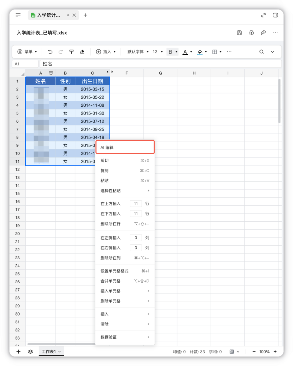The image size is (293, 366).
Task: Choose 合并单元格
Action: [125, 281]
